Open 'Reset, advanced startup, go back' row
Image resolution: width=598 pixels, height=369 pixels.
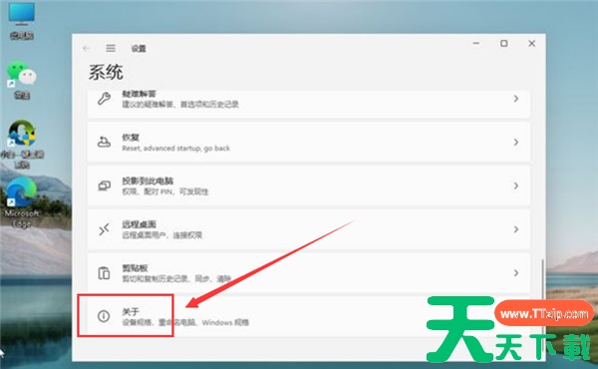[x=309, y=142]
